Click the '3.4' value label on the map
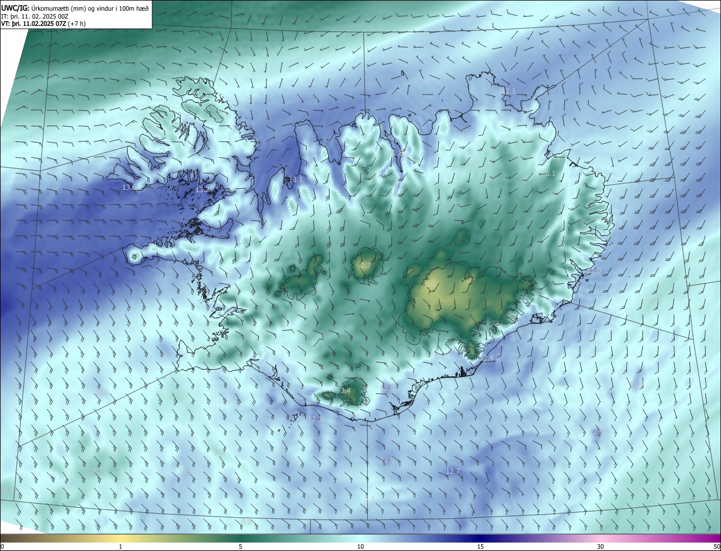This screenshot has width=721, height=551. pyautogui.click(x=345, y=390)
